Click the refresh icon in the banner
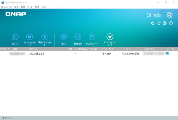Screen dimensions: 178x120 coord(159,23)
